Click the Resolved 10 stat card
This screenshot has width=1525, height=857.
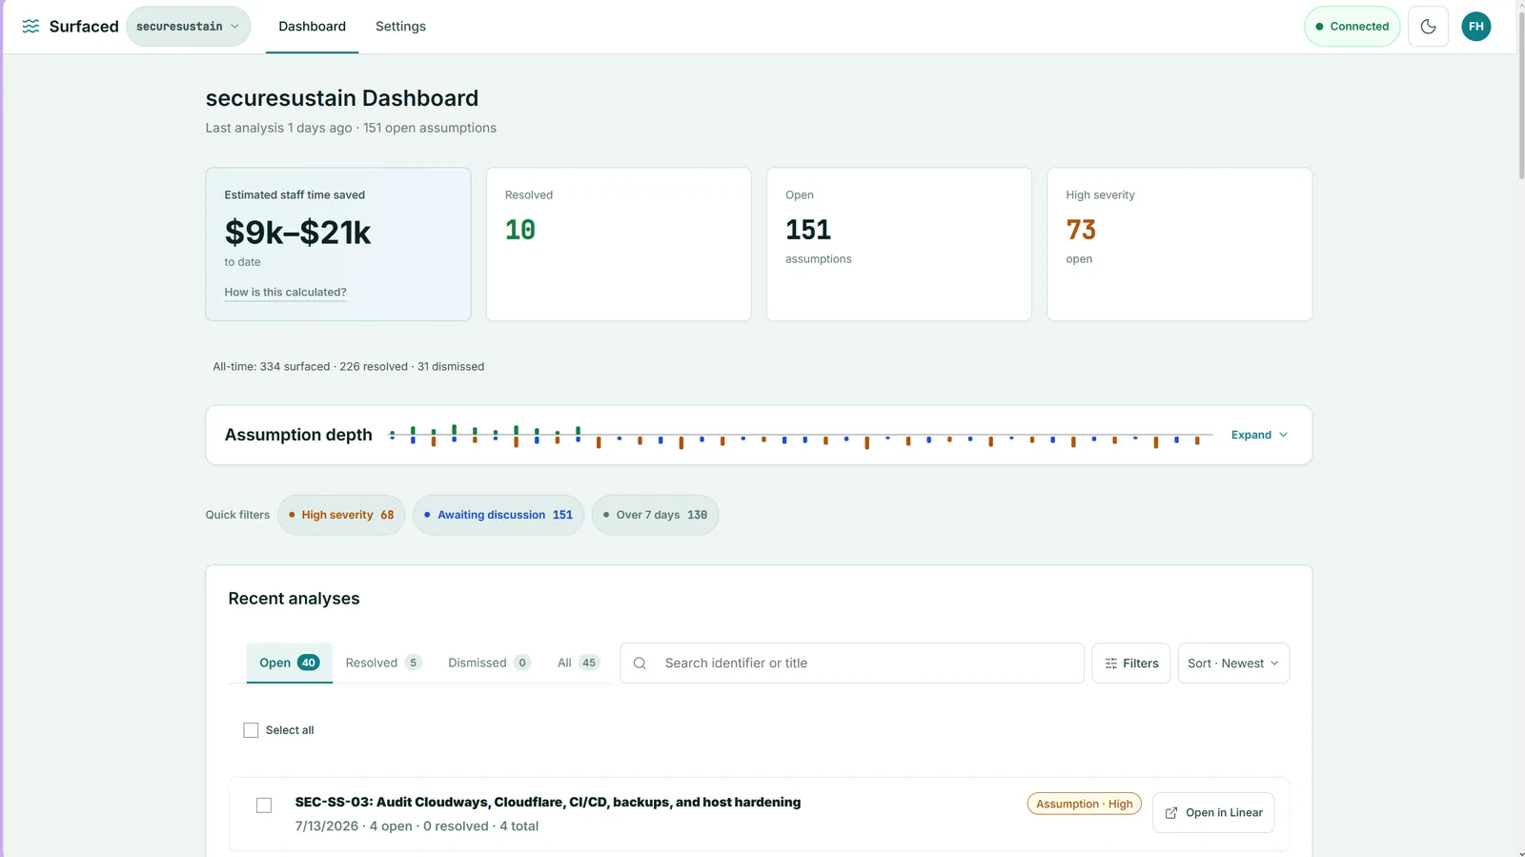click(x=619, y=244)
